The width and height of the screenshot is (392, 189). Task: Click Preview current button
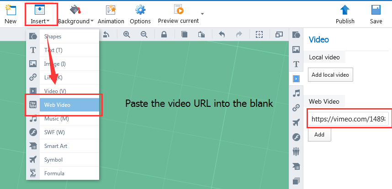pos(179,15)
